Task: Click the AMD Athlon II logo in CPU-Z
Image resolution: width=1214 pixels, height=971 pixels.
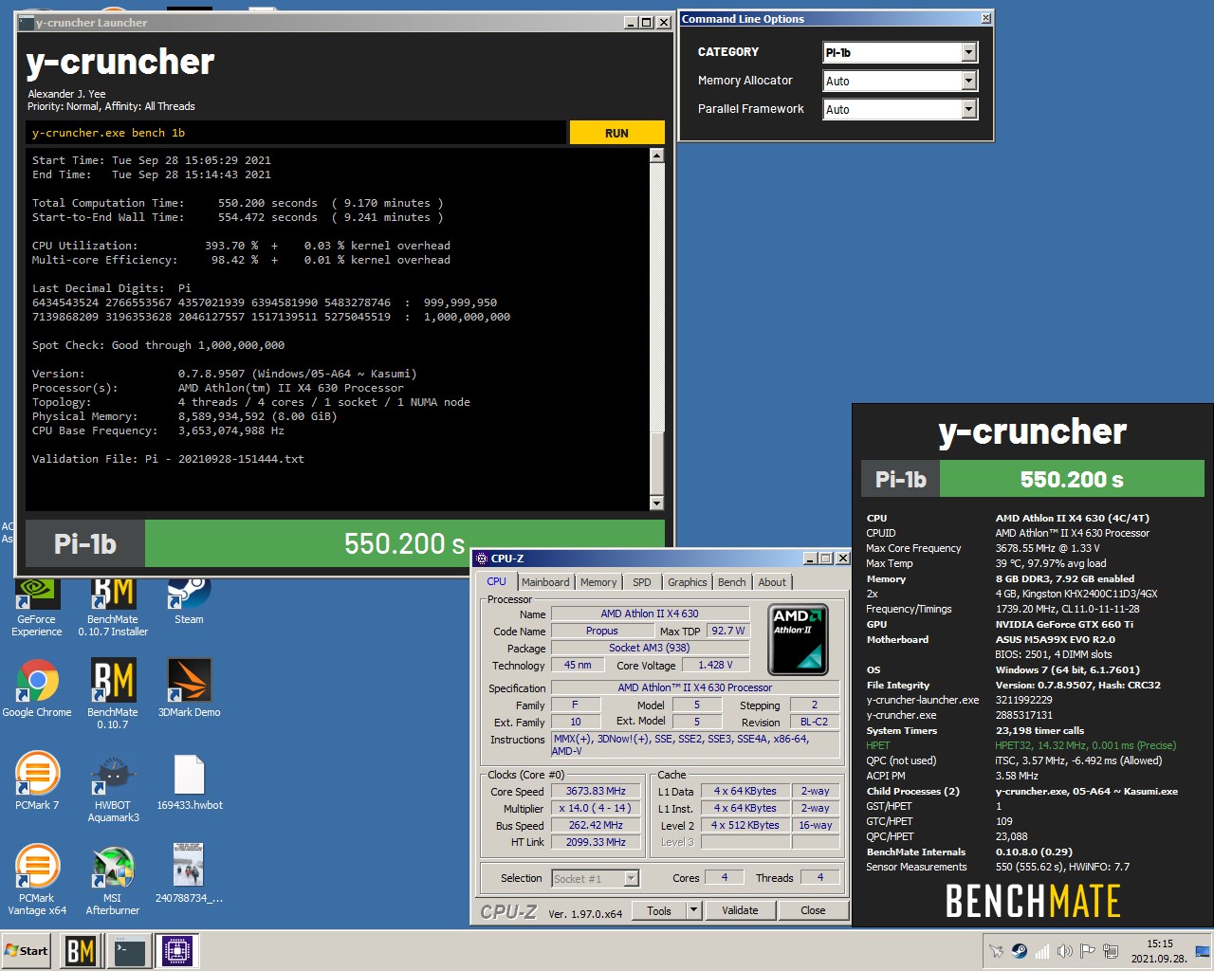Action: pyautogui.click(x=797, y=638)
